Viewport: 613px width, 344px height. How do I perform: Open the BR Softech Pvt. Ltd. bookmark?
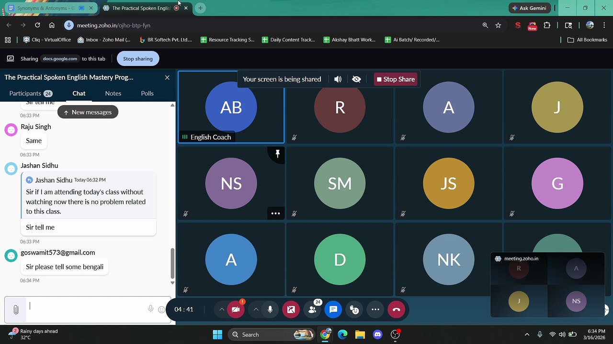pos(166,40)
